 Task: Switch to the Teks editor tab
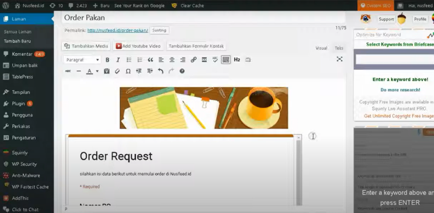click(339, 48)
